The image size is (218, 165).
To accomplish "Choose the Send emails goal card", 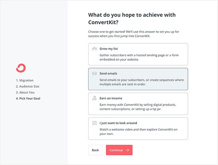I will click(138, 79).
